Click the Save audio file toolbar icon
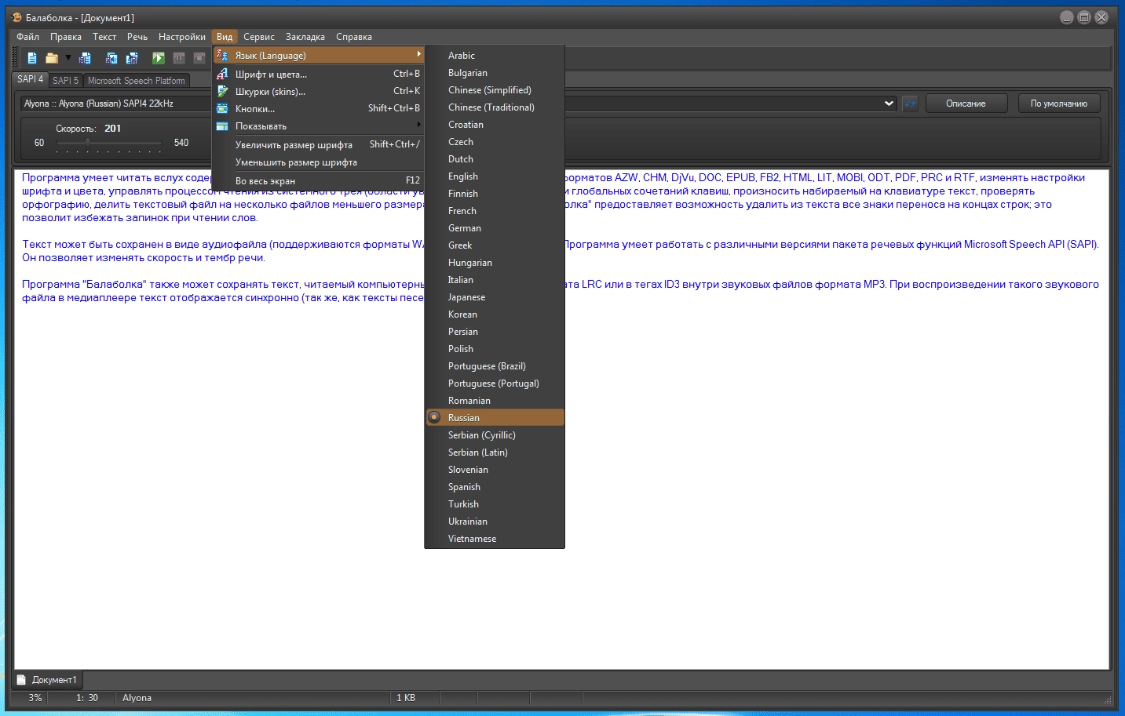The width and height of the screenshot is (1125, 716). tap(111, 58)
